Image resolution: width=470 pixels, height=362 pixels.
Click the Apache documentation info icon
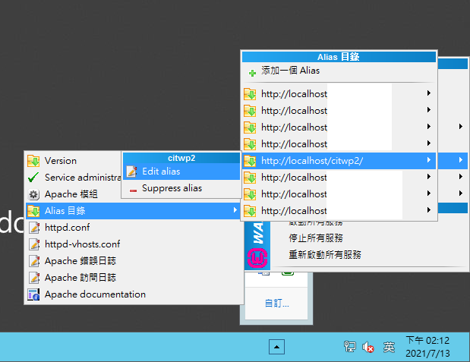33,294
